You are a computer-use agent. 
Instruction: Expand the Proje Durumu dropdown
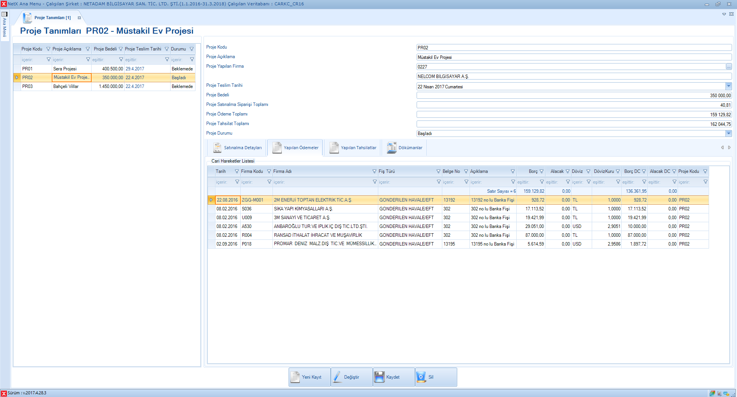728,133
